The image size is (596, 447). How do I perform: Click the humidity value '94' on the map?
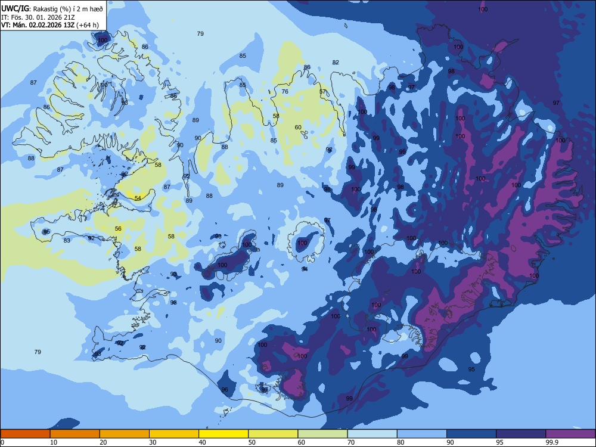tap(305, 269)
